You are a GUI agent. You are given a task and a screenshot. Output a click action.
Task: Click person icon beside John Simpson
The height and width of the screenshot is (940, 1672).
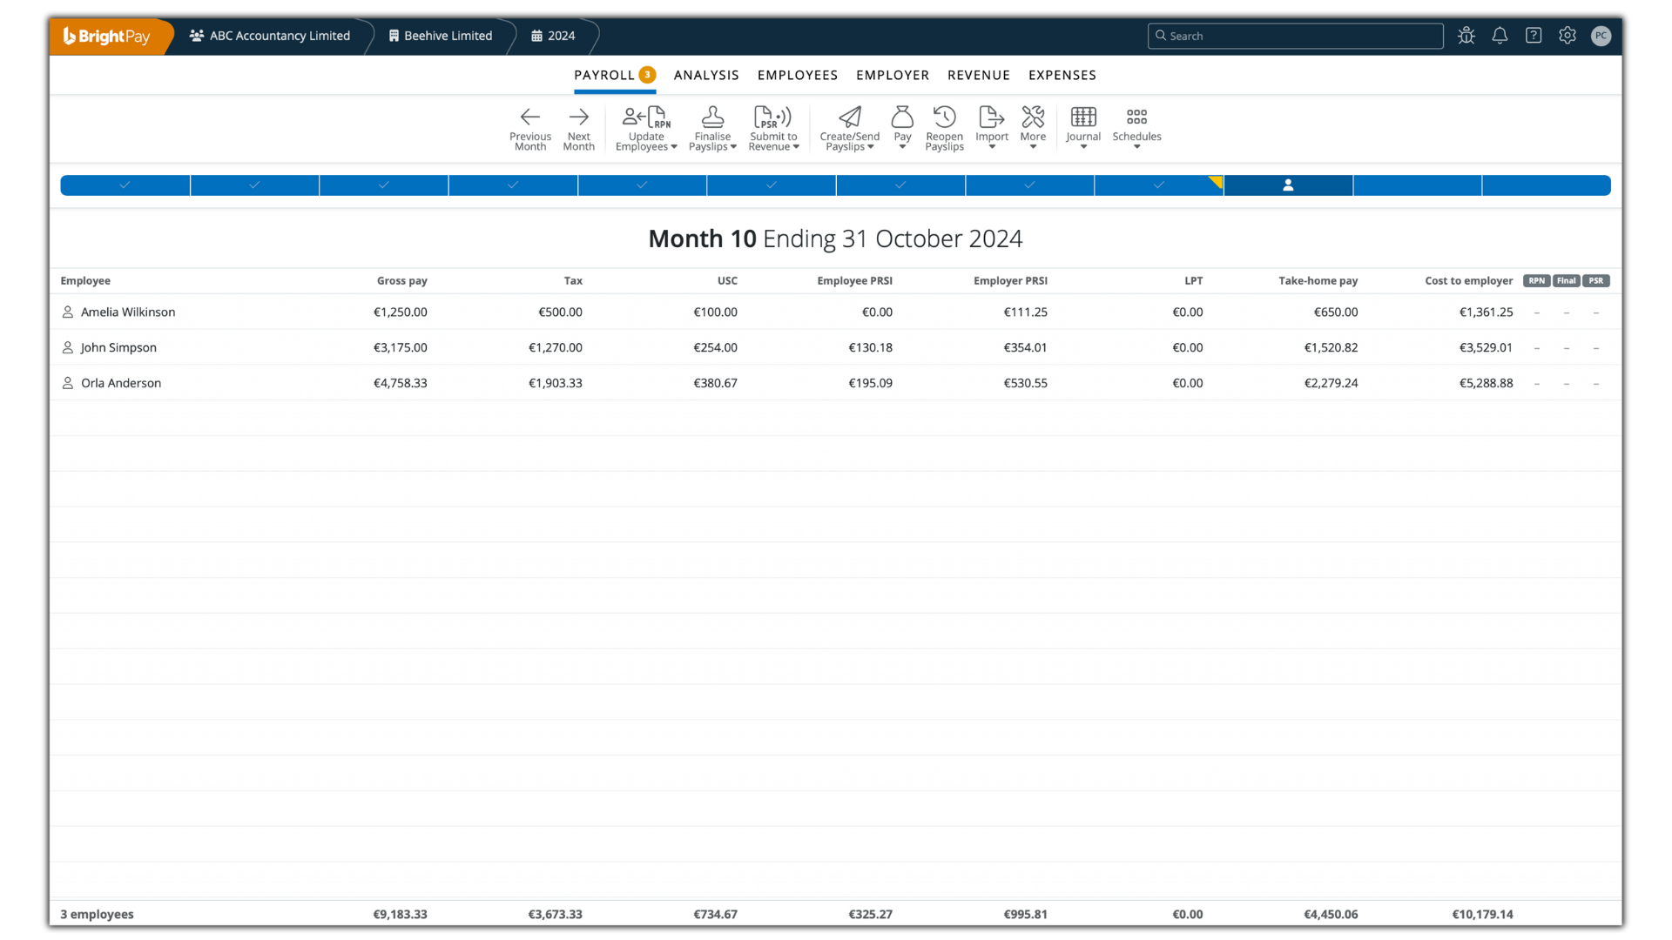tap(67, 347)
